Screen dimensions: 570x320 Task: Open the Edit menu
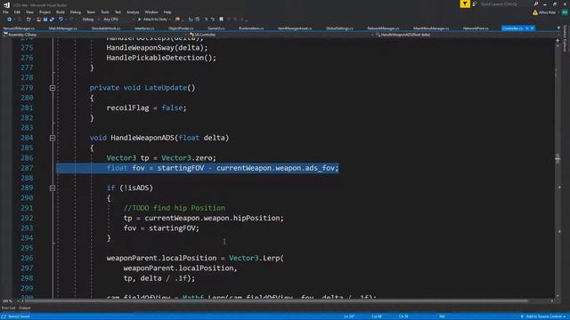[17, 12]
